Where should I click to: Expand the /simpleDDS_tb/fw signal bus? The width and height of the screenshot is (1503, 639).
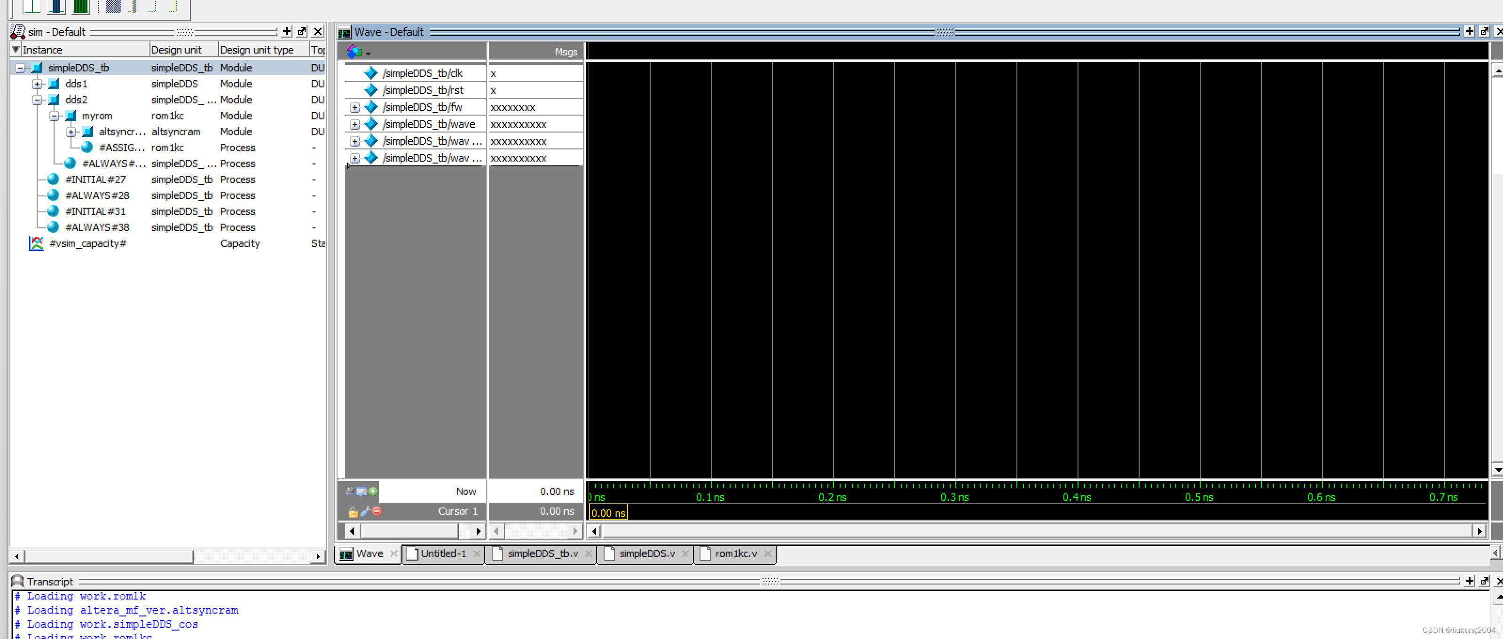point(355,107)
